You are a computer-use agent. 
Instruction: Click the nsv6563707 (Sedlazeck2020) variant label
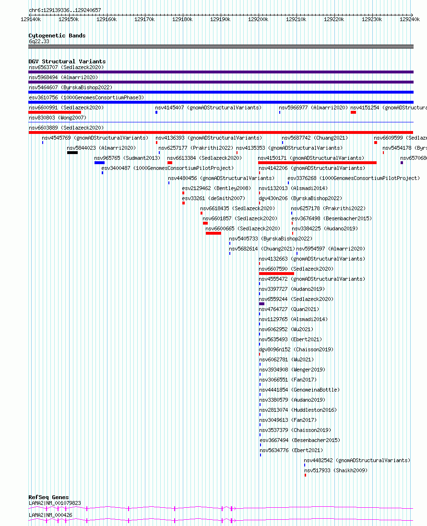pyautogui.click(x=66, y=67)
